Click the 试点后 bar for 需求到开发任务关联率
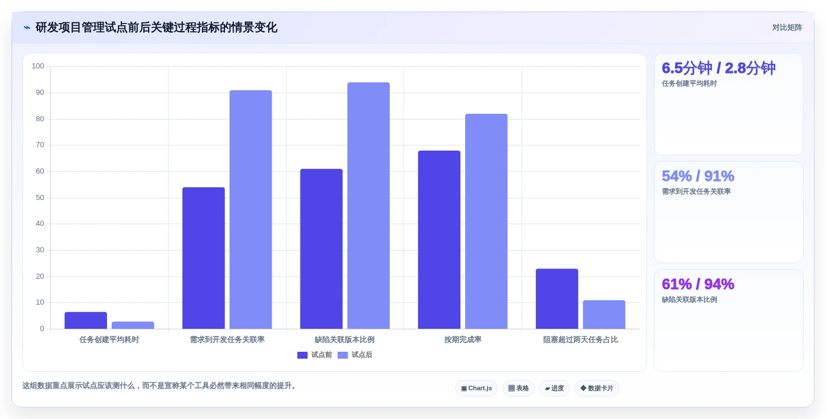Viewport: 826px width, 419px height. pyautogui.click(x=251, y=210)
